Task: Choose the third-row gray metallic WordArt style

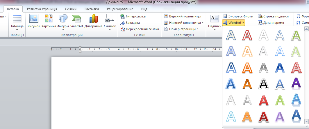Action: 263,68
